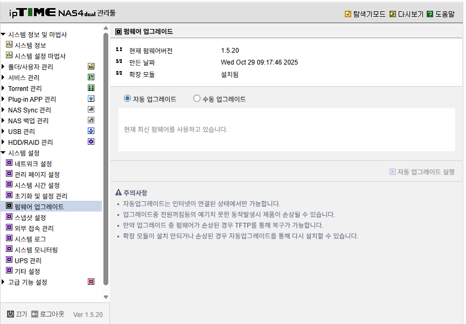Click 도움말 link text
466x324 pixels.
click(445, 14)
